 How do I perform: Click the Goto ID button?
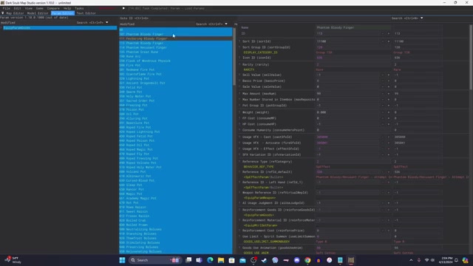point(134,18)
